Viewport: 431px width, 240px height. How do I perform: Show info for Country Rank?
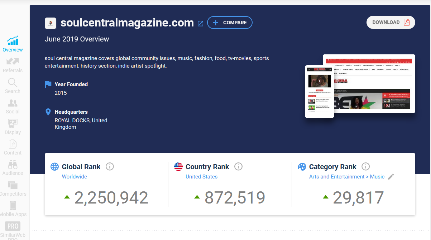tap(238, 167)
